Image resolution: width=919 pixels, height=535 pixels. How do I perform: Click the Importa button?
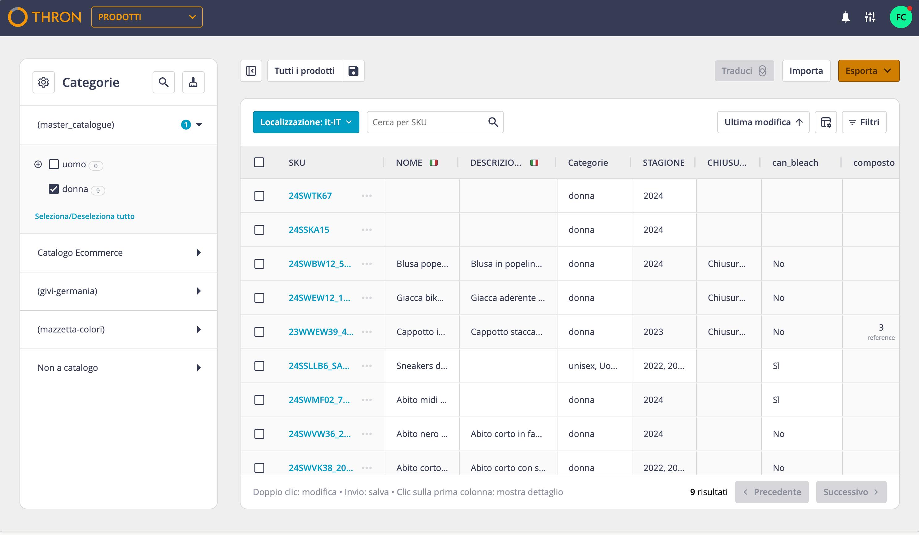tap(806, 71)
